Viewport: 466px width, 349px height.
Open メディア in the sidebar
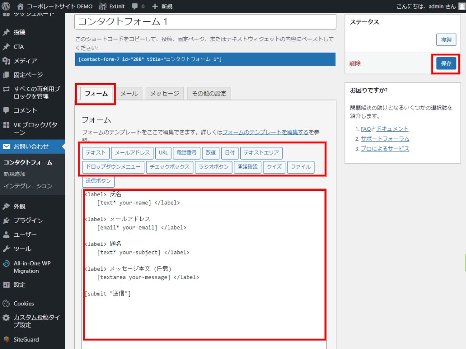click(x=25, y=60)
